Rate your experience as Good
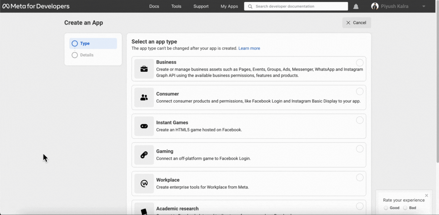 click(386, 208)
